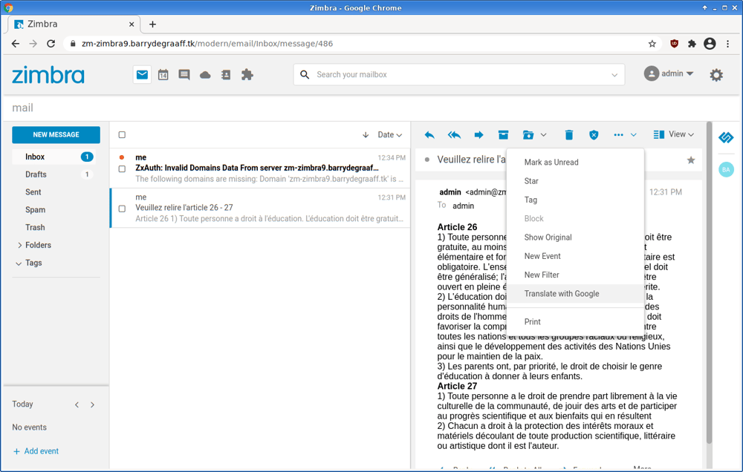Reply to the message using the reply arrow

click(x=429, y=134)
